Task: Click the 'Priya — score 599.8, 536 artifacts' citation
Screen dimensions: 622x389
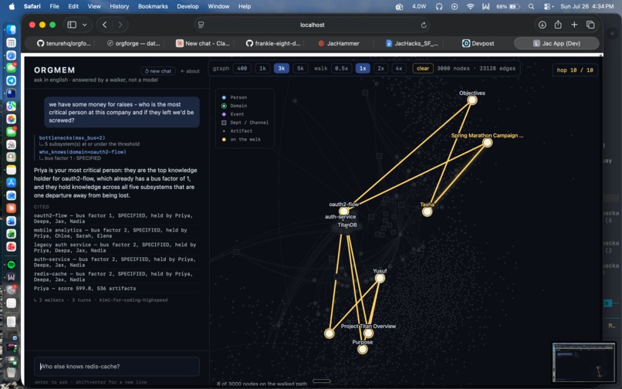Action: [x=85, y=288]
